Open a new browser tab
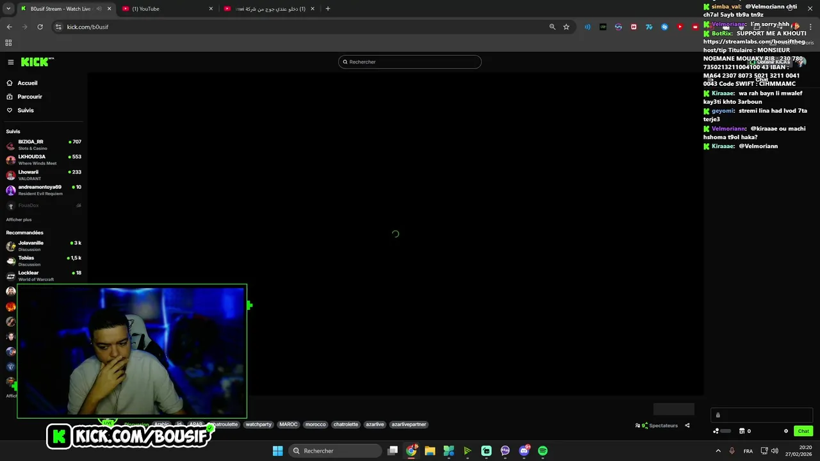This screenshot has width=820, height=461. click(x=328, y=9)
